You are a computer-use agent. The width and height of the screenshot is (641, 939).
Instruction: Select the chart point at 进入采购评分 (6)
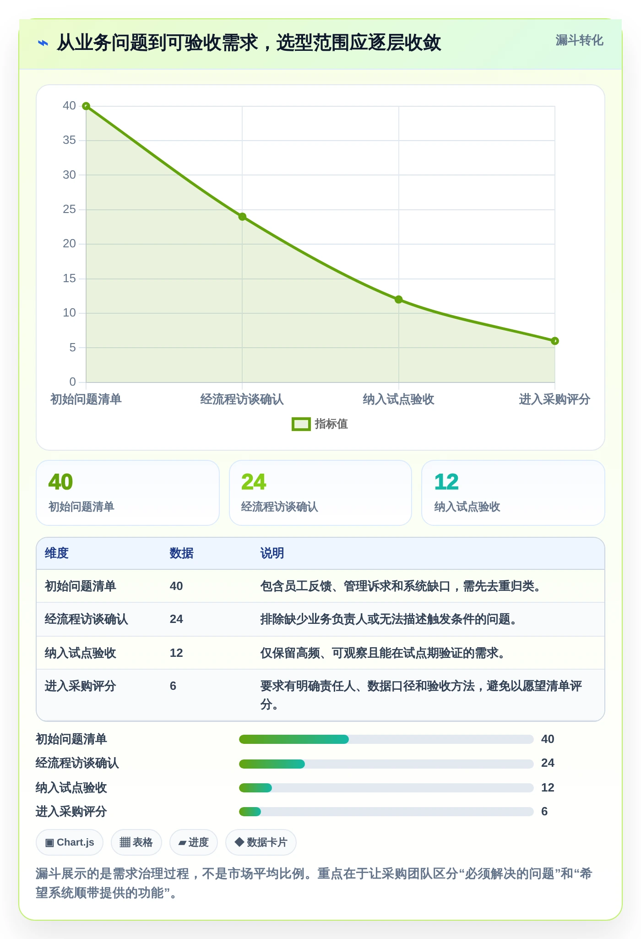click(554, 341)
